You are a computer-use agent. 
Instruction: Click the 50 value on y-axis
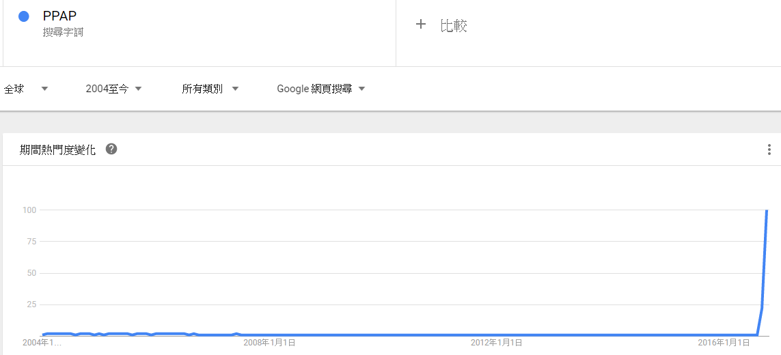tap(31, 273)
